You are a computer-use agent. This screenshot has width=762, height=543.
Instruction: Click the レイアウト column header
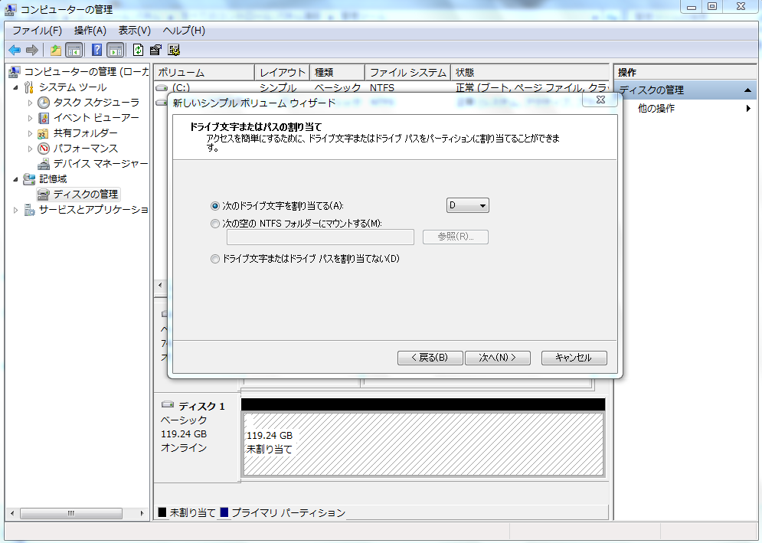click(x=283, y=73)
